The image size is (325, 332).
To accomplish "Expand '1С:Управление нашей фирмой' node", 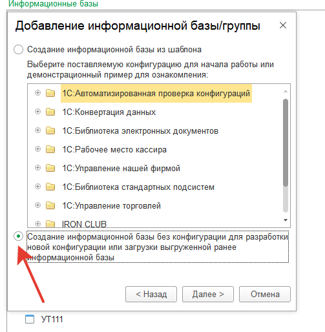I will coord(37,168).
